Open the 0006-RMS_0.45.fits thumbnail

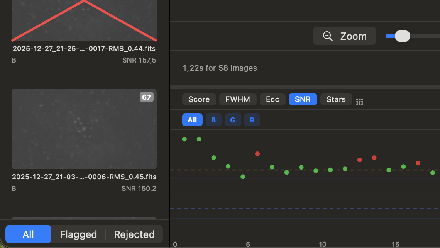click(84, 129)
